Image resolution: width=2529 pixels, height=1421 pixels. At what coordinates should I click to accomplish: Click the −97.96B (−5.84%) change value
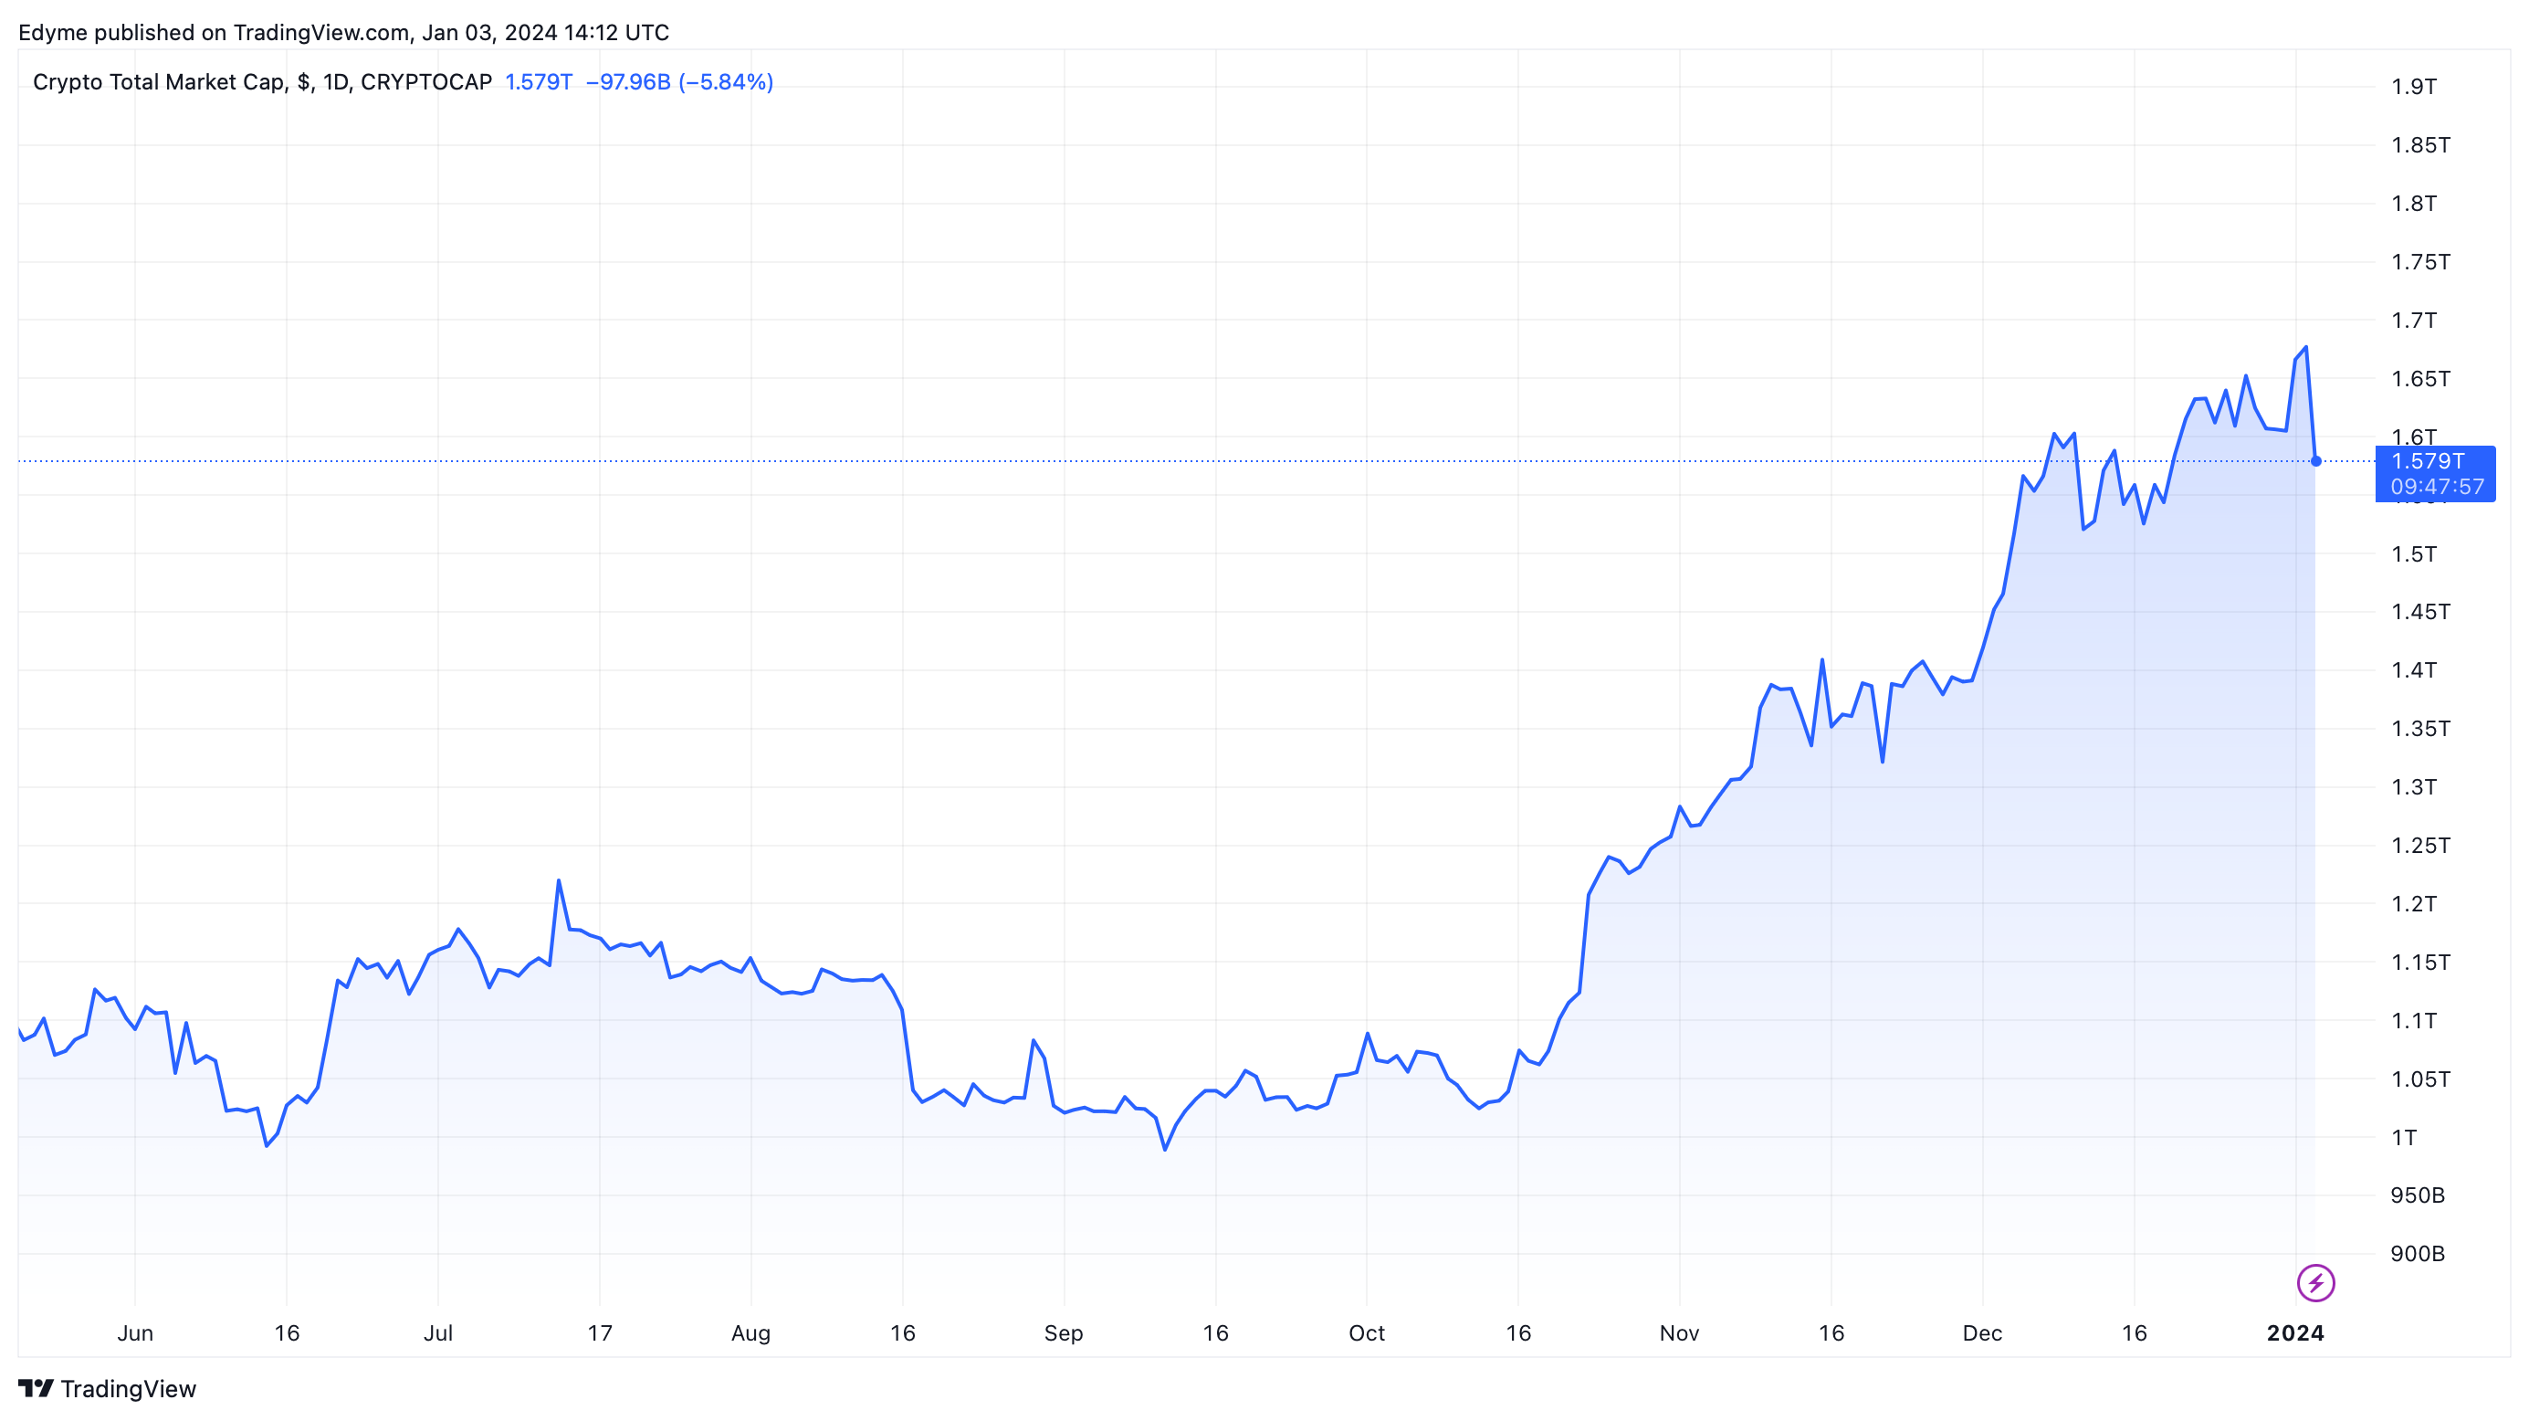click(679, 81)
